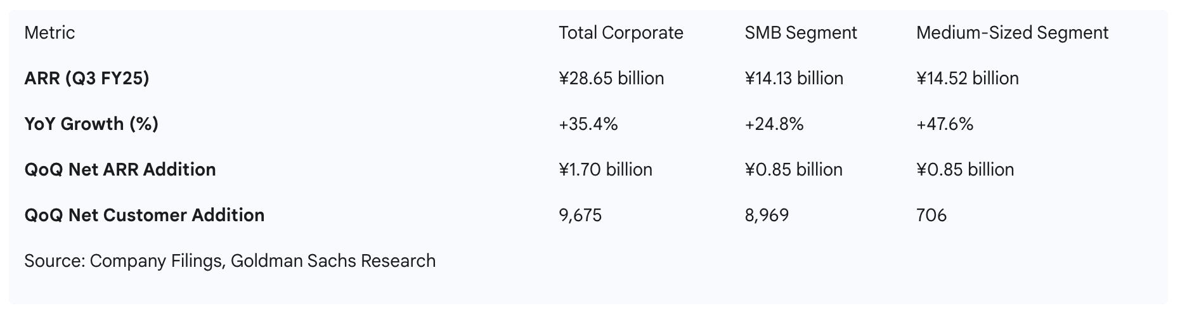Select the +47.6% Medium-Sized growth cell
Viewport: 1180px width, 315px height.
(x=944, y=124)
